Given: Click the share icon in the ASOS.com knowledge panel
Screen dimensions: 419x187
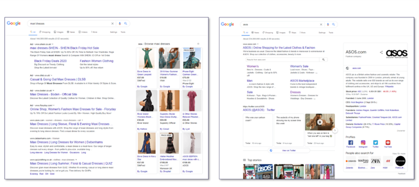Looking at the screenshot, I should [x=382, y=52].
